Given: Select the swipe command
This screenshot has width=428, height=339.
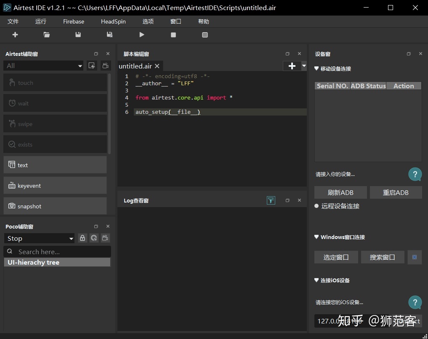Looking at the screenshot, I should 55,124.
